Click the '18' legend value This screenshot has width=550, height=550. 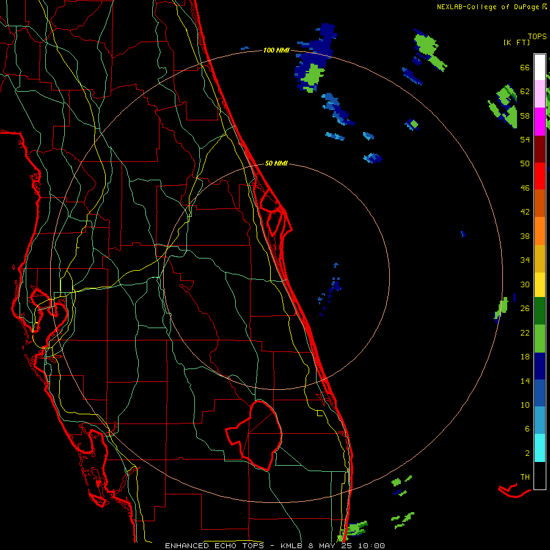tap(525, 357)
